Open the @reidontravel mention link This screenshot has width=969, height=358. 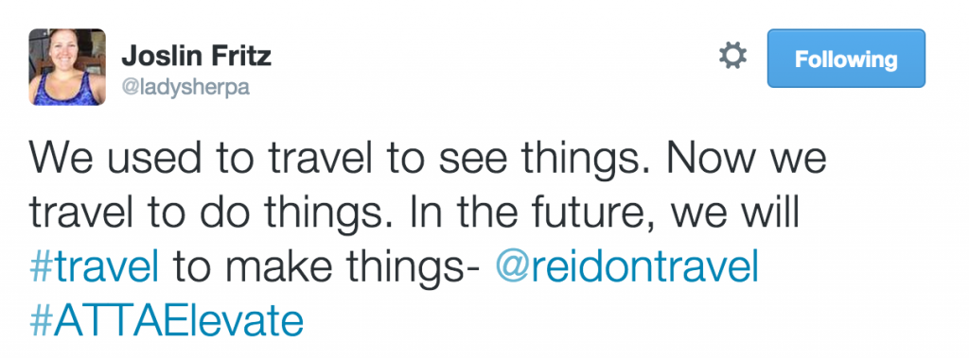626,266
